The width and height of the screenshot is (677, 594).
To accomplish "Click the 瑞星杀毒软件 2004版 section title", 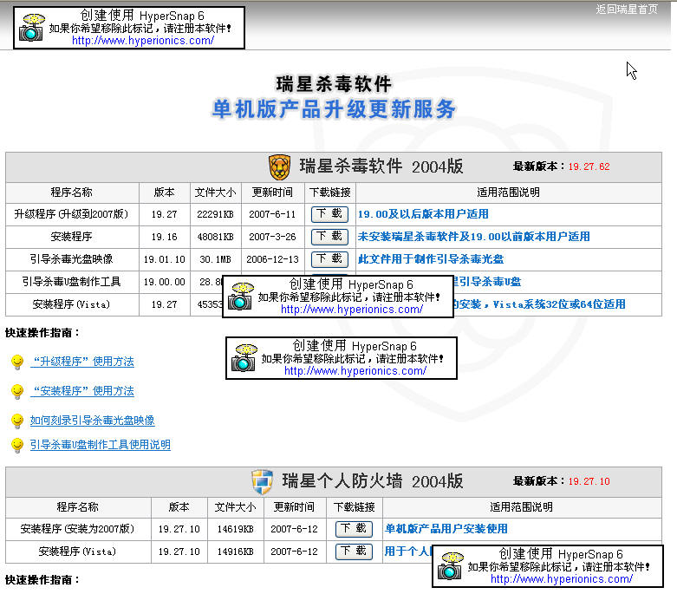I will (381, 166).
